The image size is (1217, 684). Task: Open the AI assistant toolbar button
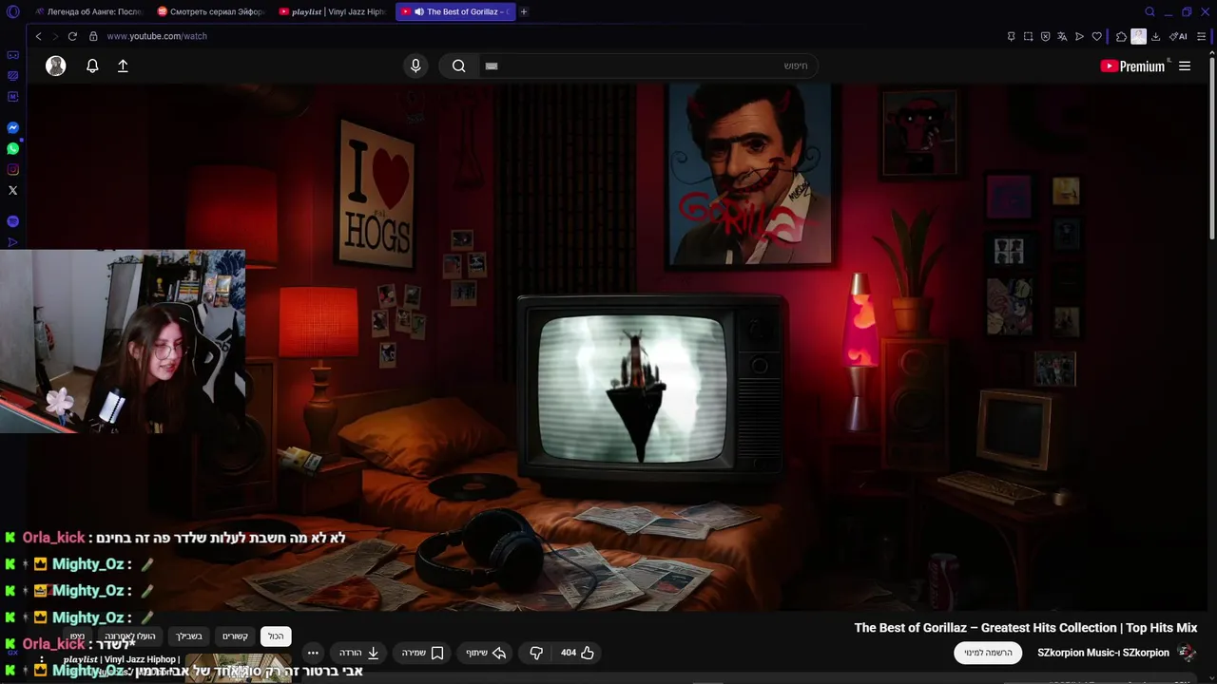pyautogui.click(x=1178, y=36)
